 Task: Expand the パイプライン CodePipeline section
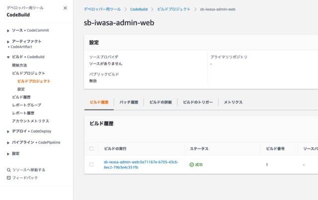click(x=8, y=143)
